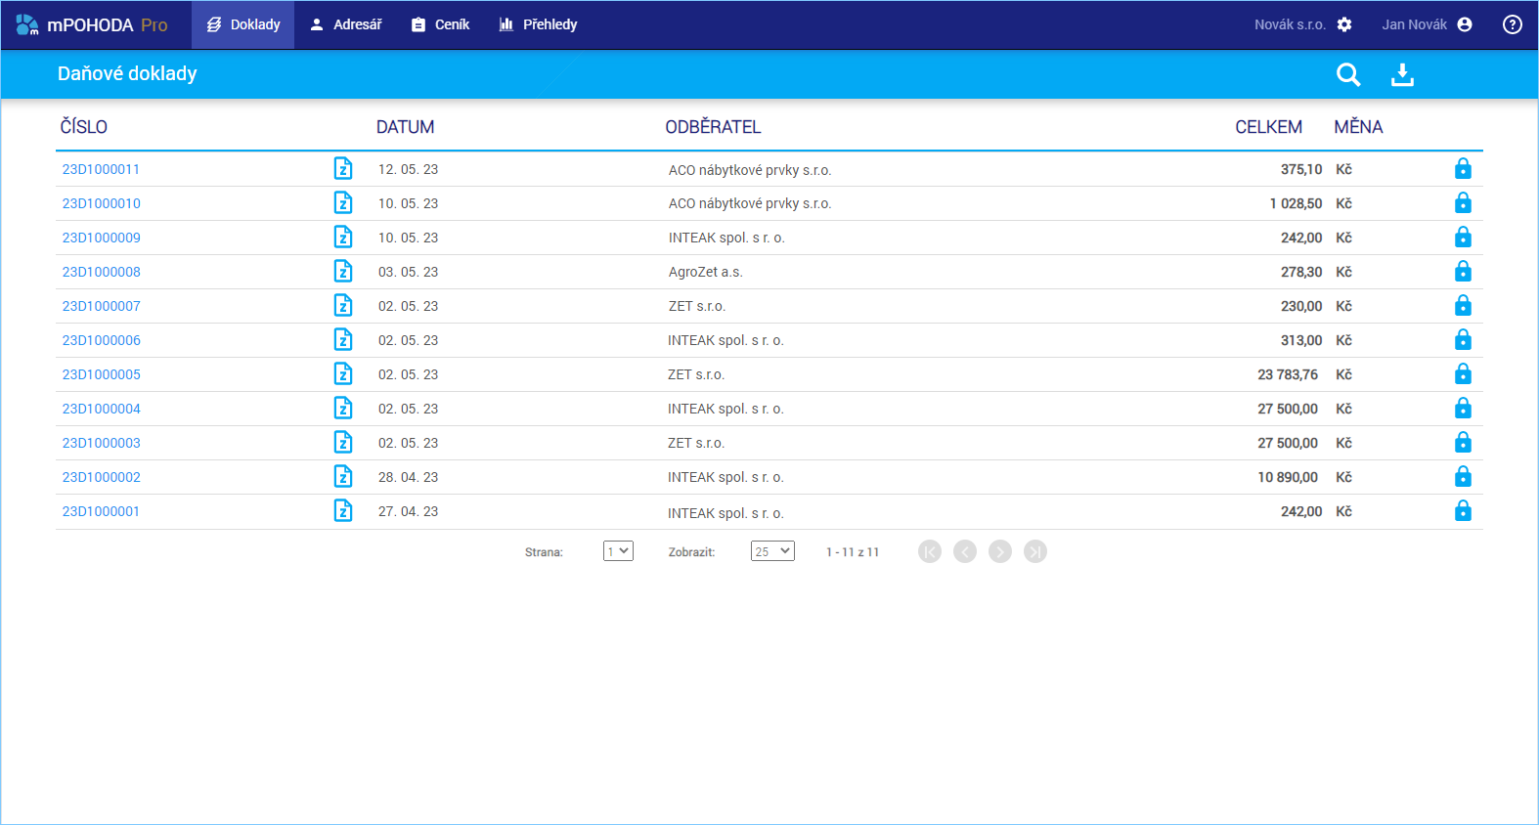Switch to the Doklady tab
Screen dimensions: 1539x825
pos(242,24)
